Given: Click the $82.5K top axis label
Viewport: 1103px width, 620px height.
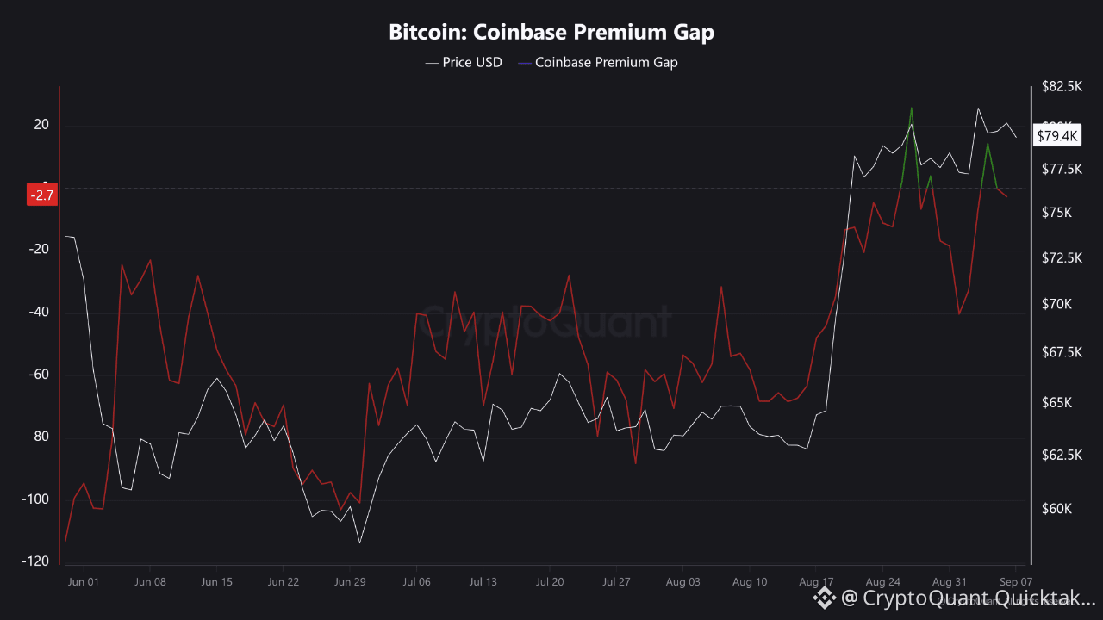Looking at the screenshot, I should tap(1061, 86).
